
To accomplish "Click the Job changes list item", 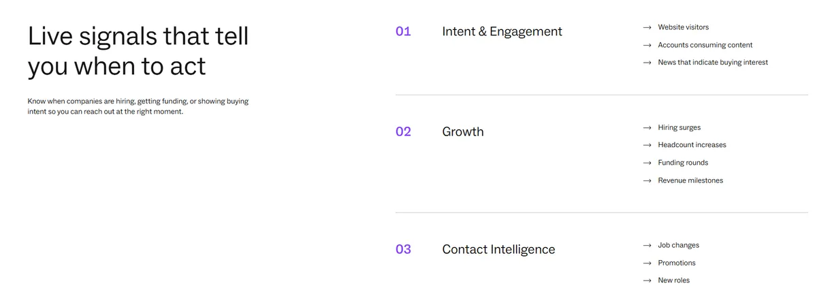I will (678, 245).
